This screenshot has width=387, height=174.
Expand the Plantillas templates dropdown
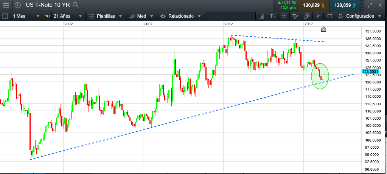point(106,16)
